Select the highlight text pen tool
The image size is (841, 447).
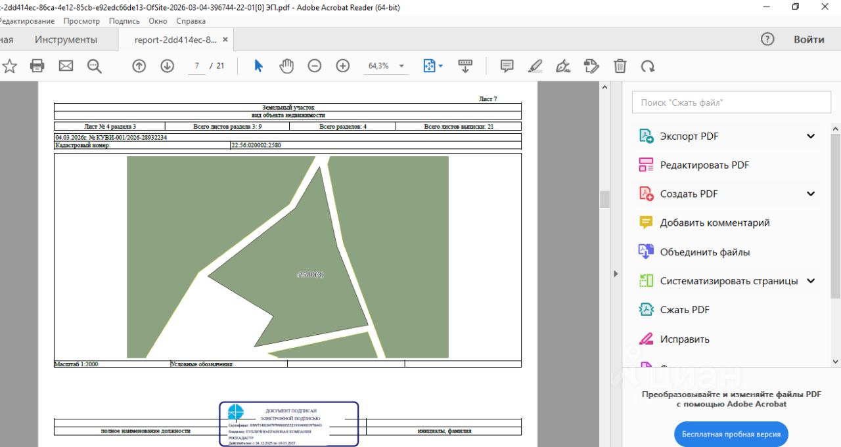coord(535,66)
